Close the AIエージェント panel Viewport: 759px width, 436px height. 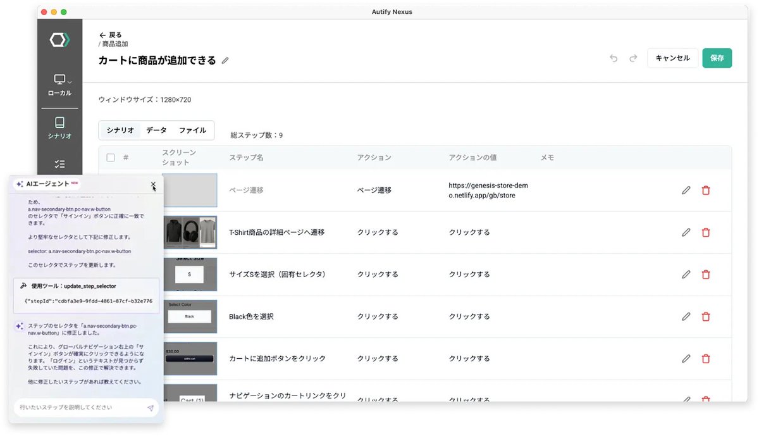coord(153,185)
